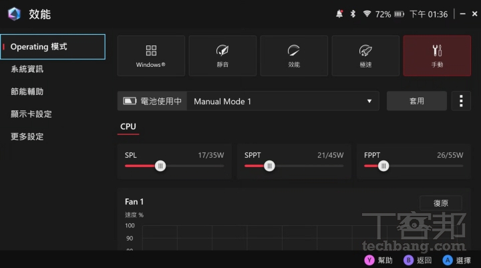Click the Wi-Fi status icon

pos(367,13)
